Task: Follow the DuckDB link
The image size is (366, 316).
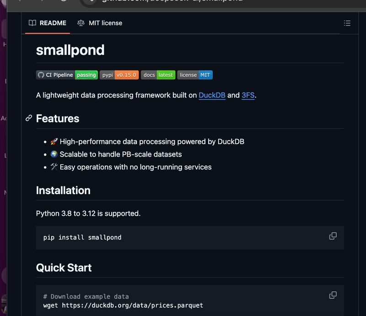Action: click(x=212, y=95)
